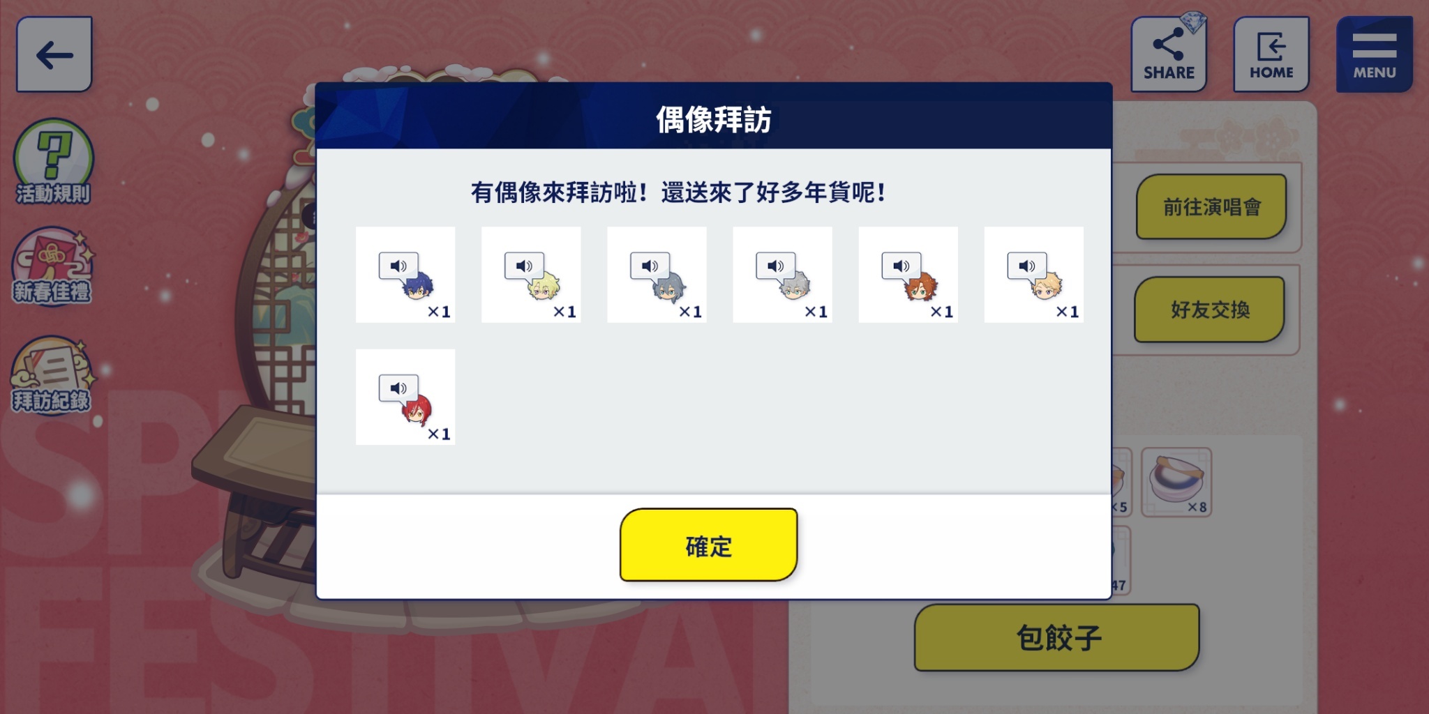Go back with the arrow button
This screenshot has width=1429, height=714.
pos(54,54)
